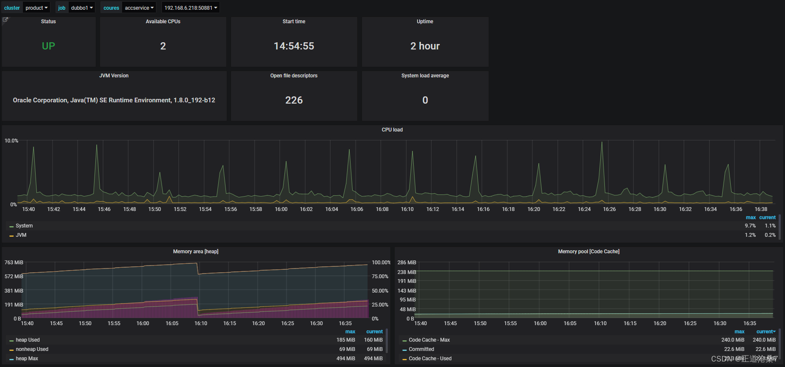The width and height of the screenshot is (785, 367).
Task: Open the Memory area [heap] panel title
Action: (x=196, y=252)
